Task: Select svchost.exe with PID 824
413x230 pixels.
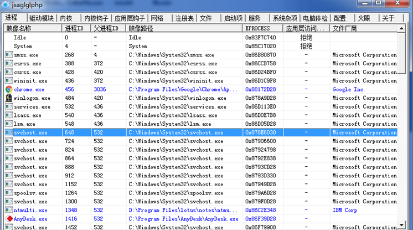Action: click(200, 150)
